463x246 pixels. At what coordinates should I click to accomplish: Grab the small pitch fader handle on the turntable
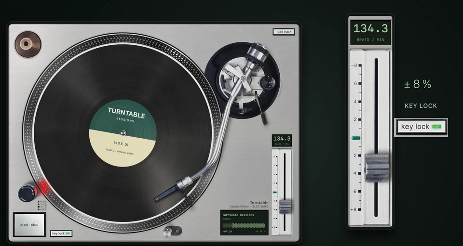285,207
